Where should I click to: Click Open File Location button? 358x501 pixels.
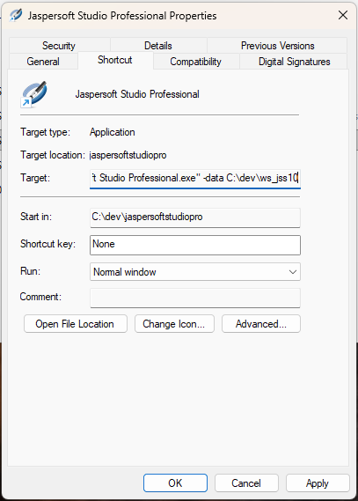point(76,324)
